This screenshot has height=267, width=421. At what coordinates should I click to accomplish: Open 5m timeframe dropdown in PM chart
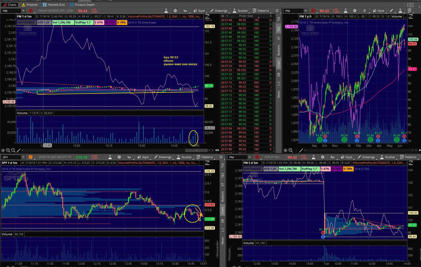tap(333, 157)
